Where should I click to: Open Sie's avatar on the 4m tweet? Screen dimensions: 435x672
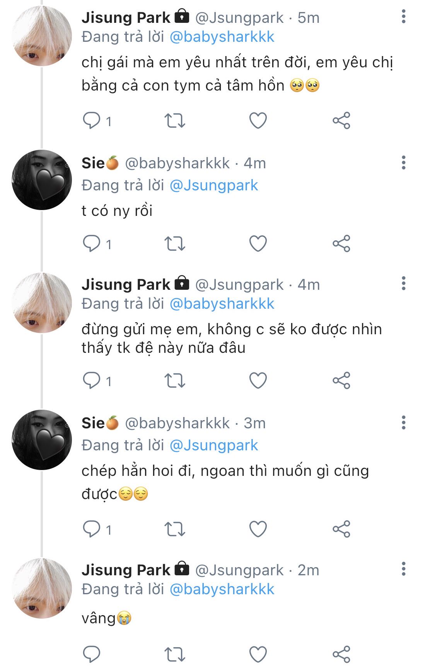pyautogui.click(x=42, y=180)
